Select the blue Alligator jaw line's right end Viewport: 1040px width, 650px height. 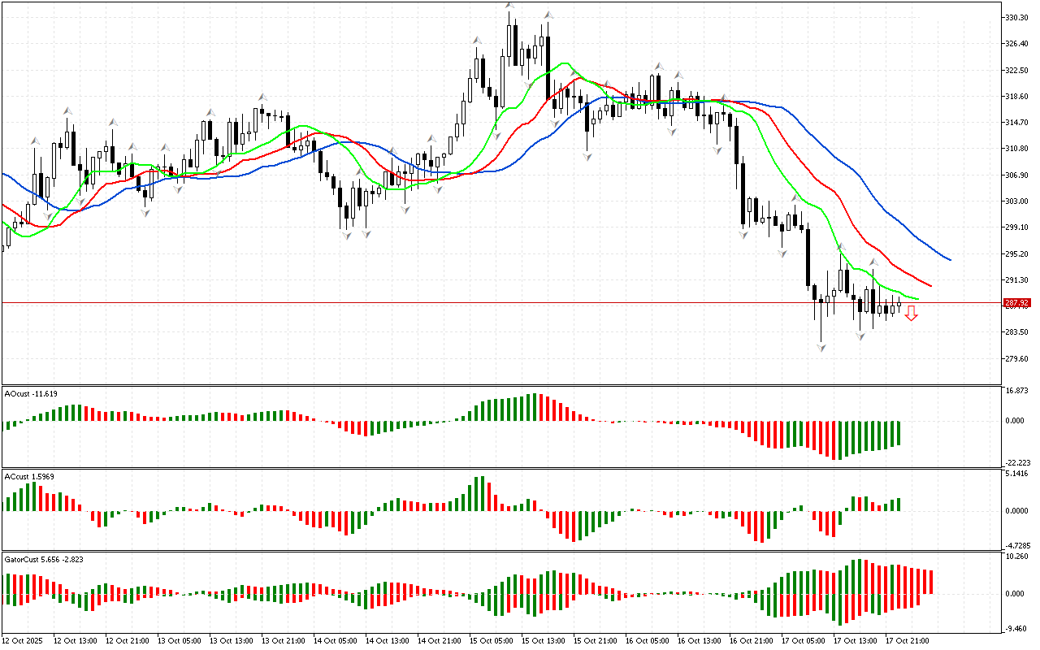tap(949, 259)
